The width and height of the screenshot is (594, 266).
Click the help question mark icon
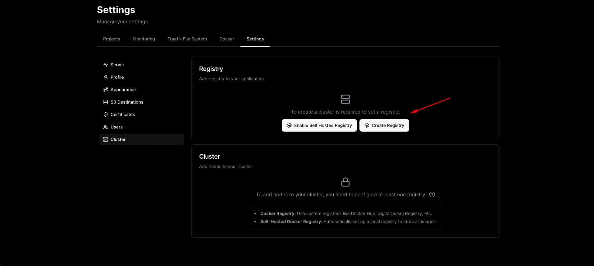point(432,194)
